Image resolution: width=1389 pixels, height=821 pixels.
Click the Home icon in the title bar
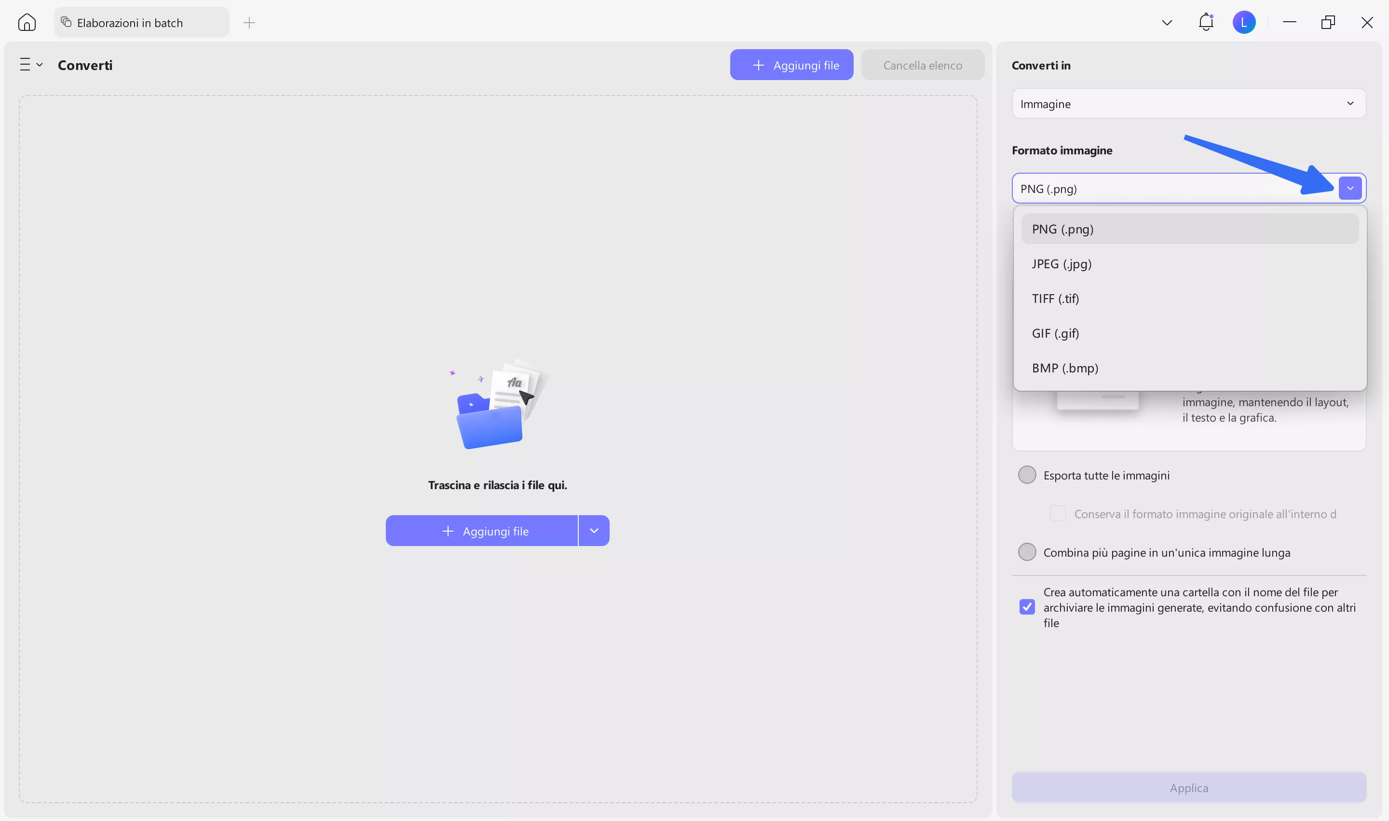click(27, 22)
